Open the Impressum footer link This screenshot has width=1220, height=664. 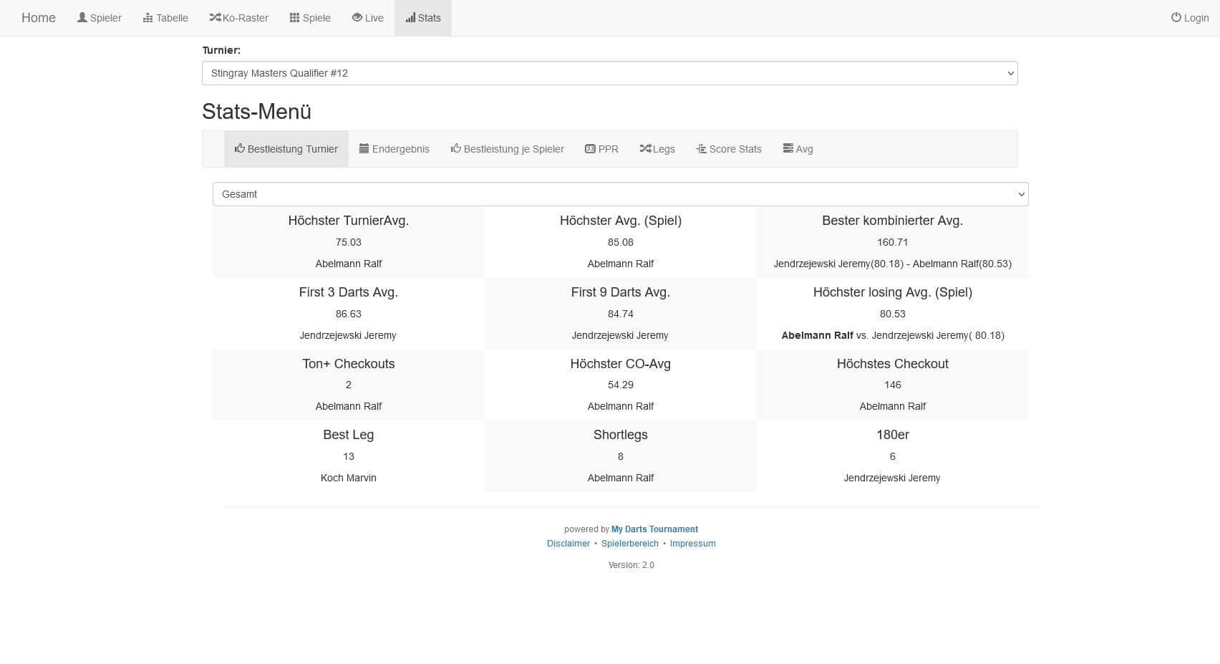(x=692, y=544)
